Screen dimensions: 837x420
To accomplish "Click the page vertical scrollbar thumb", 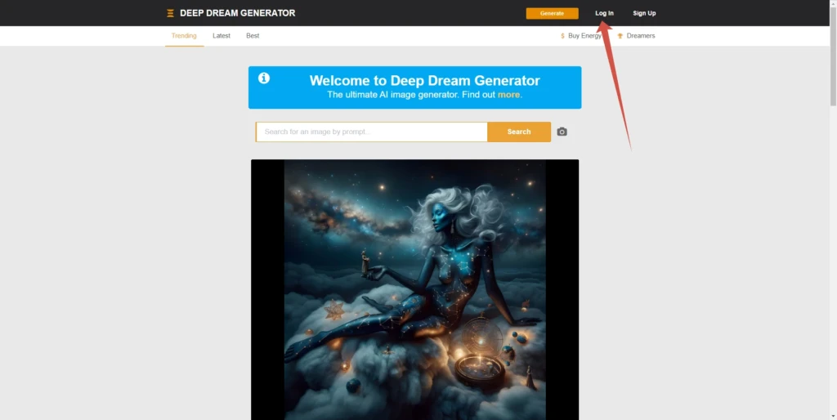I will coord(833,56).
